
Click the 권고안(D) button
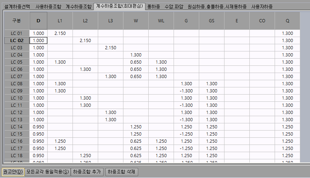tap(13, 172)
